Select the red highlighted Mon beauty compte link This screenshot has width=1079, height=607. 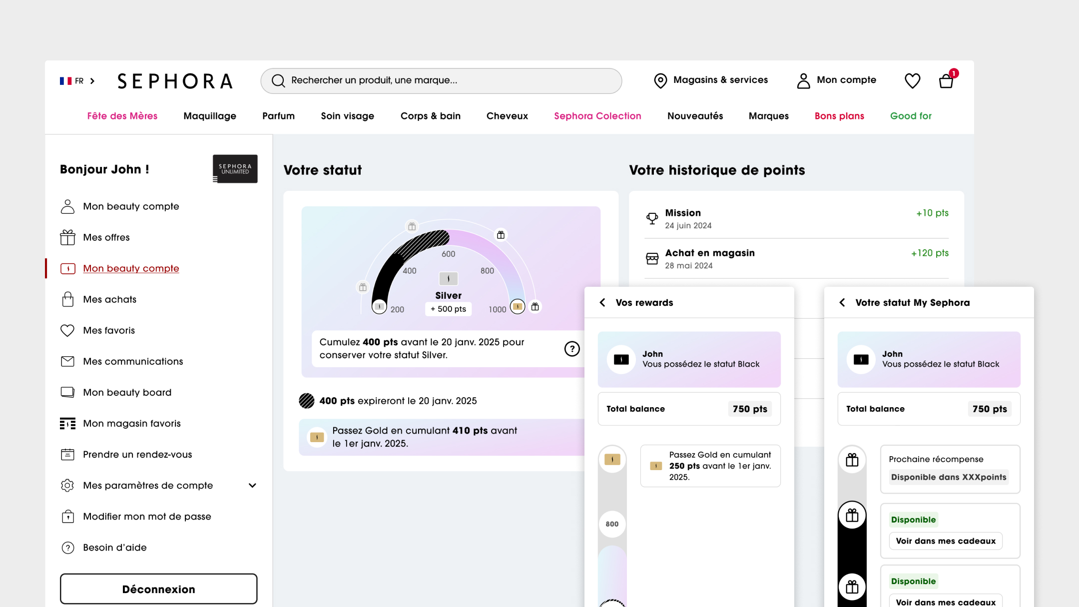pyautogui.click(x=131, y=268)
